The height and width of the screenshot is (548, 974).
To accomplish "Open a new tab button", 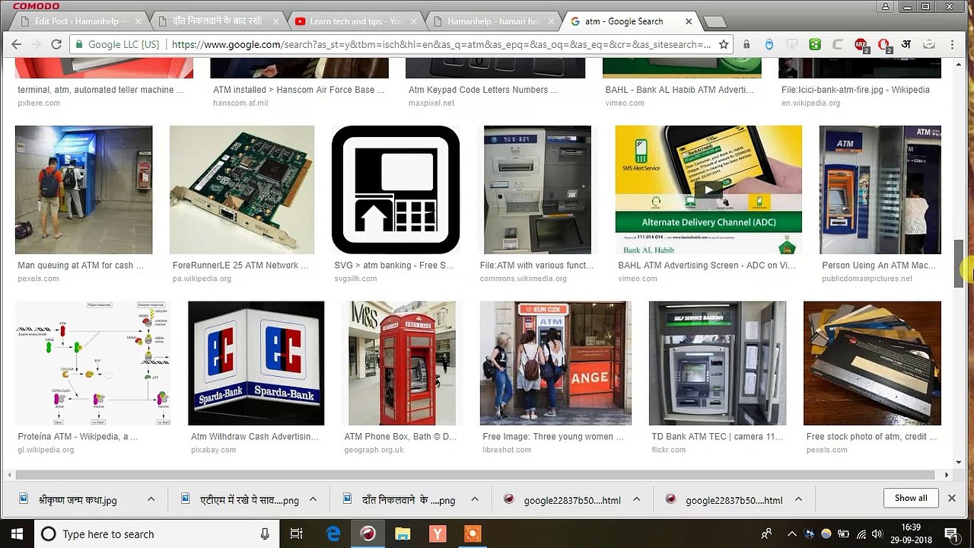I will 715,22.
